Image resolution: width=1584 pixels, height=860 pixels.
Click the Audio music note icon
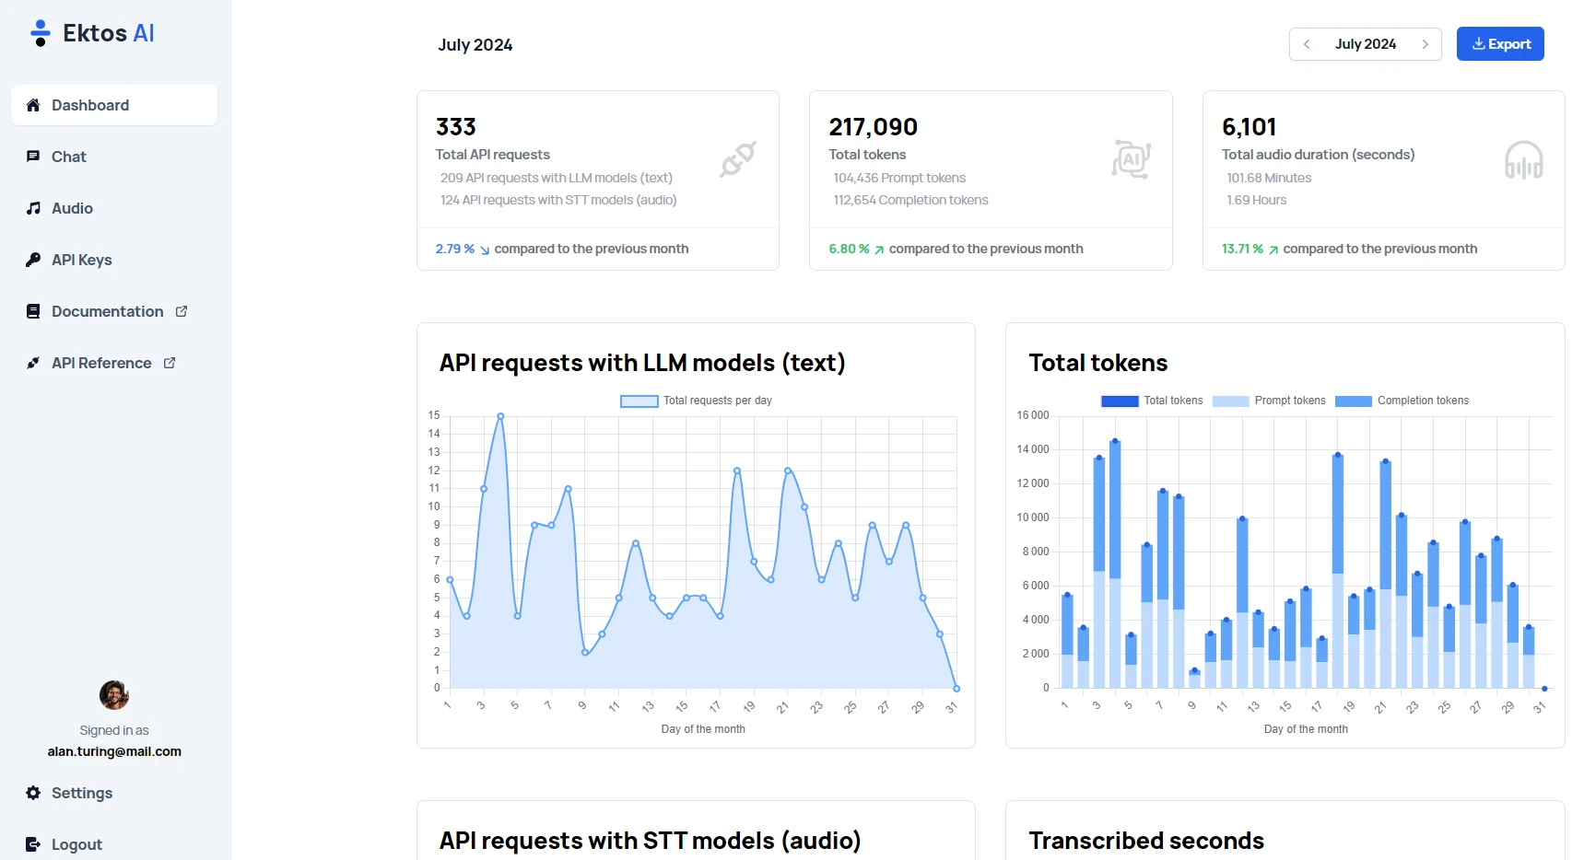click(x=33, y=208)
